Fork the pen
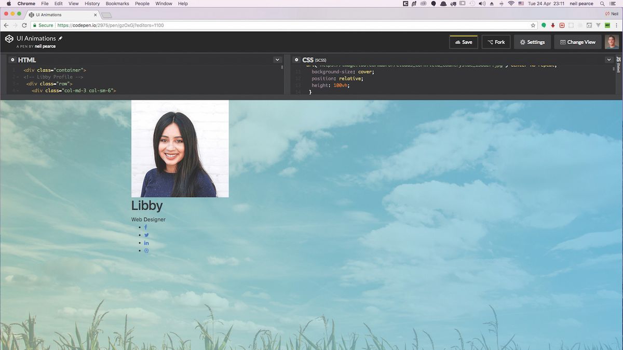The image size is (623, 350). tap(496, 42)
